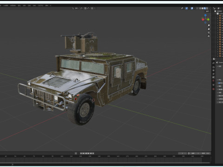This screenshot has height=167, width=223.
Task: Open the shading options dropdown arrow
Action: coord(210,8)
